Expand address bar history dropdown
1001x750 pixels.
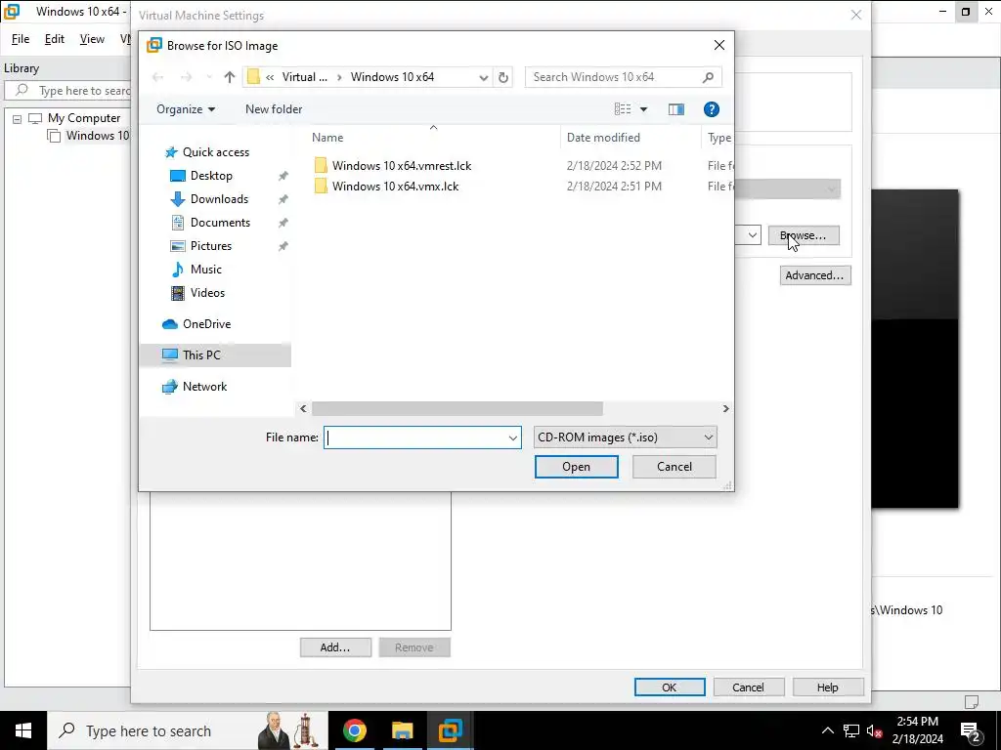(x=483, y=77)
